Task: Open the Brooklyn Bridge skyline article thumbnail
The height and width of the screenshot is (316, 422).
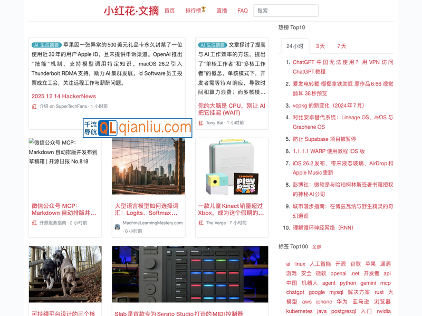Action: tap(148, 166)
